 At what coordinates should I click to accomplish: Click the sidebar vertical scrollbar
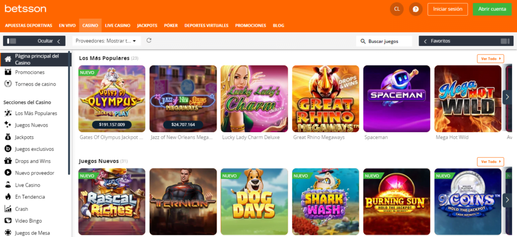click(69, 113)
